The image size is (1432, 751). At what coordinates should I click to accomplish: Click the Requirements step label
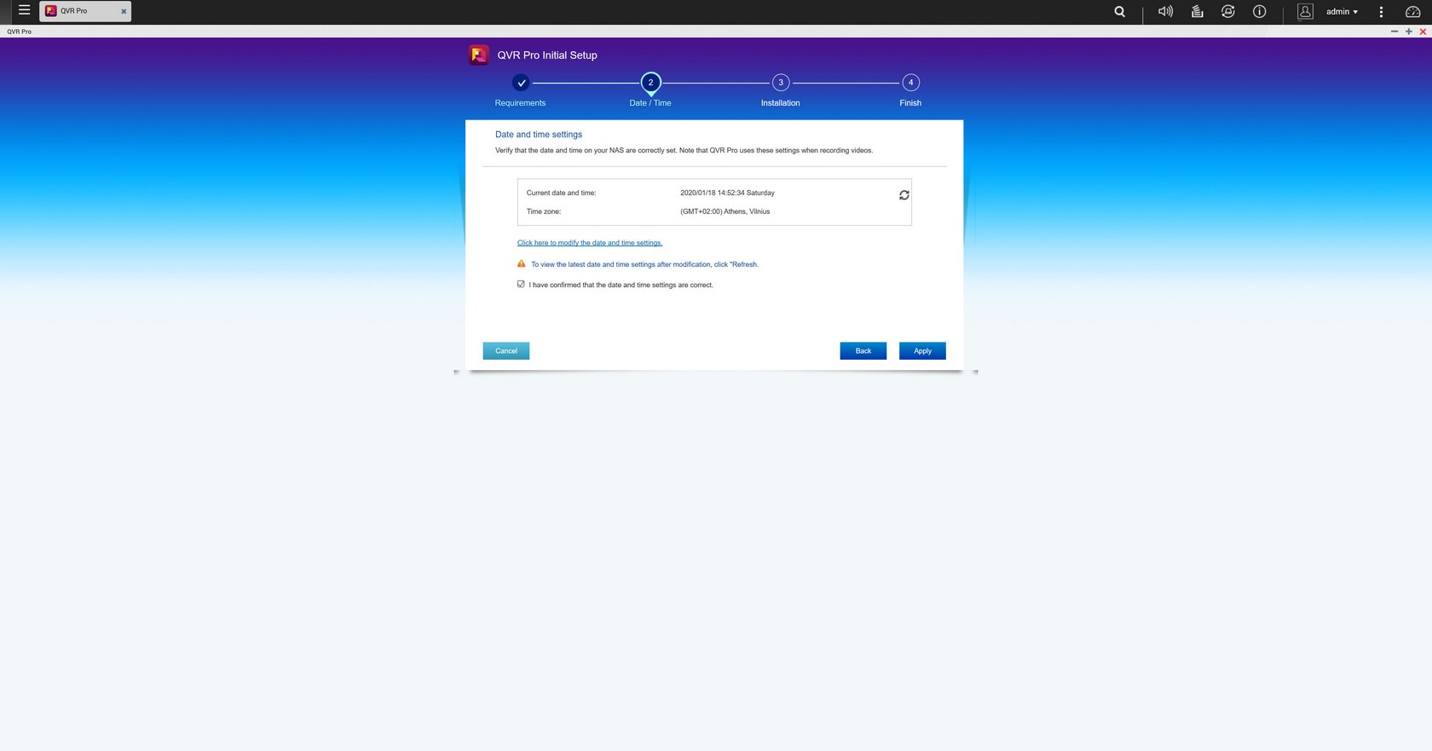tap(520, 103)
